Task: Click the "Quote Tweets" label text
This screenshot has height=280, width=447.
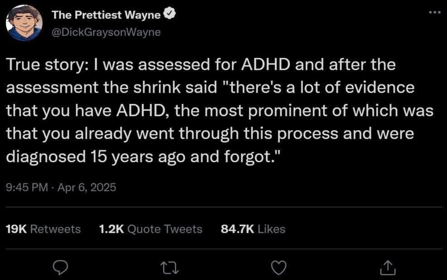Action: coord(164,229)
